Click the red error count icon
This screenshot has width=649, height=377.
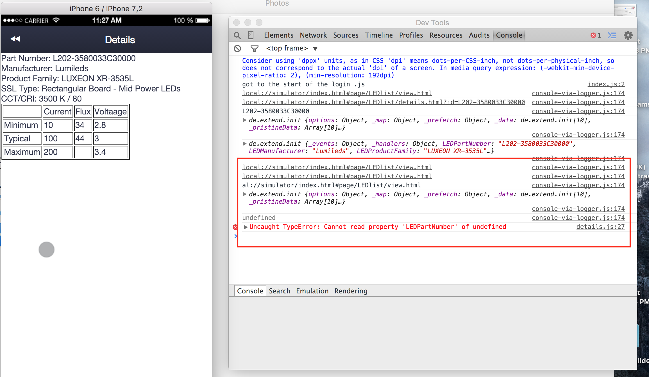[593, 35]
